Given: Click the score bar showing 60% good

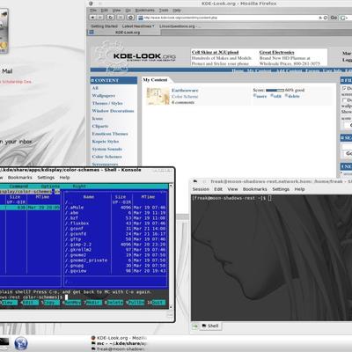Looking at the screenshot, I should pos(275,91).
